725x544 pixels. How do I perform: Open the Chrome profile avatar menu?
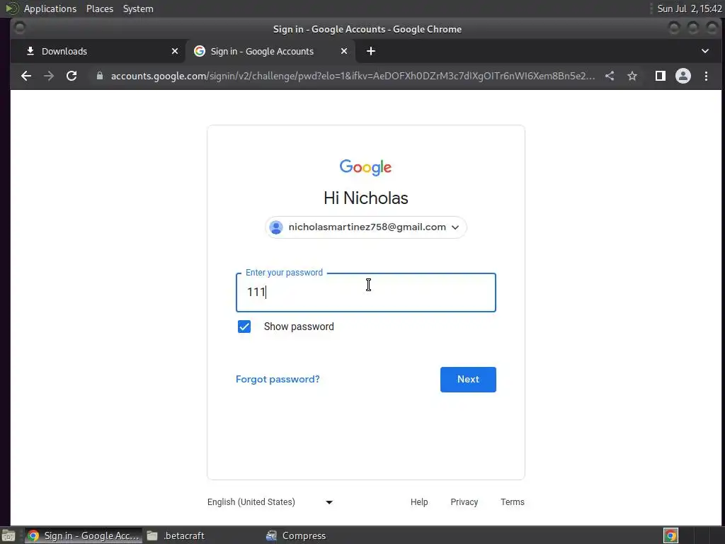click(x=683, y=76)
